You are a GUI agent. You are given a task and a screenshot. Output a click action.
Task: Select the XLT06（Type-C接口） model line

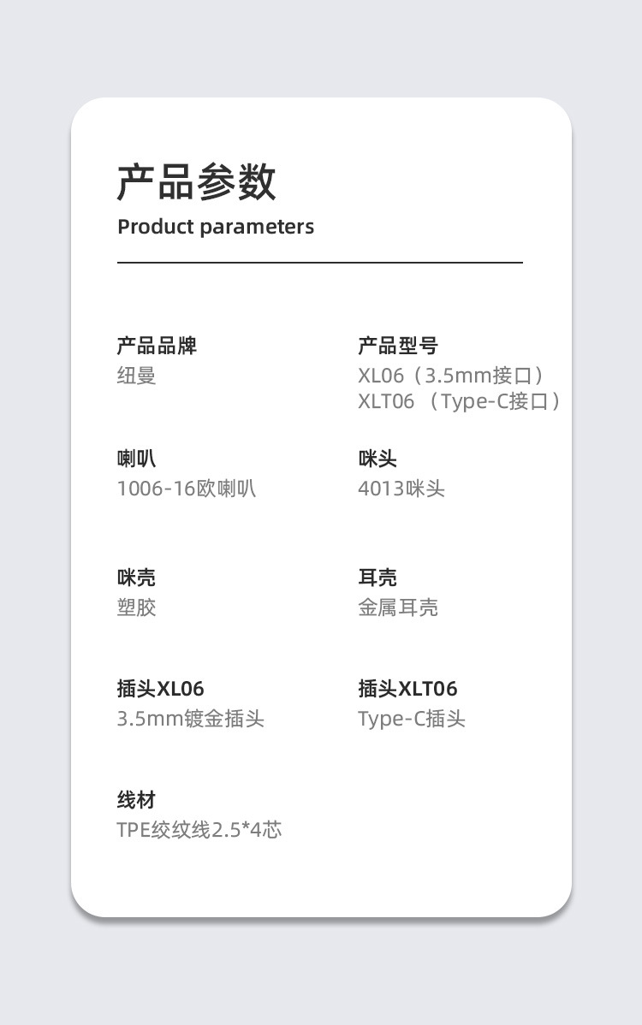[x=460, y=401]
